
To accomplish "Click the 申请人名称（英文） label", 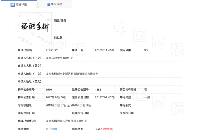I will point(29,66).
